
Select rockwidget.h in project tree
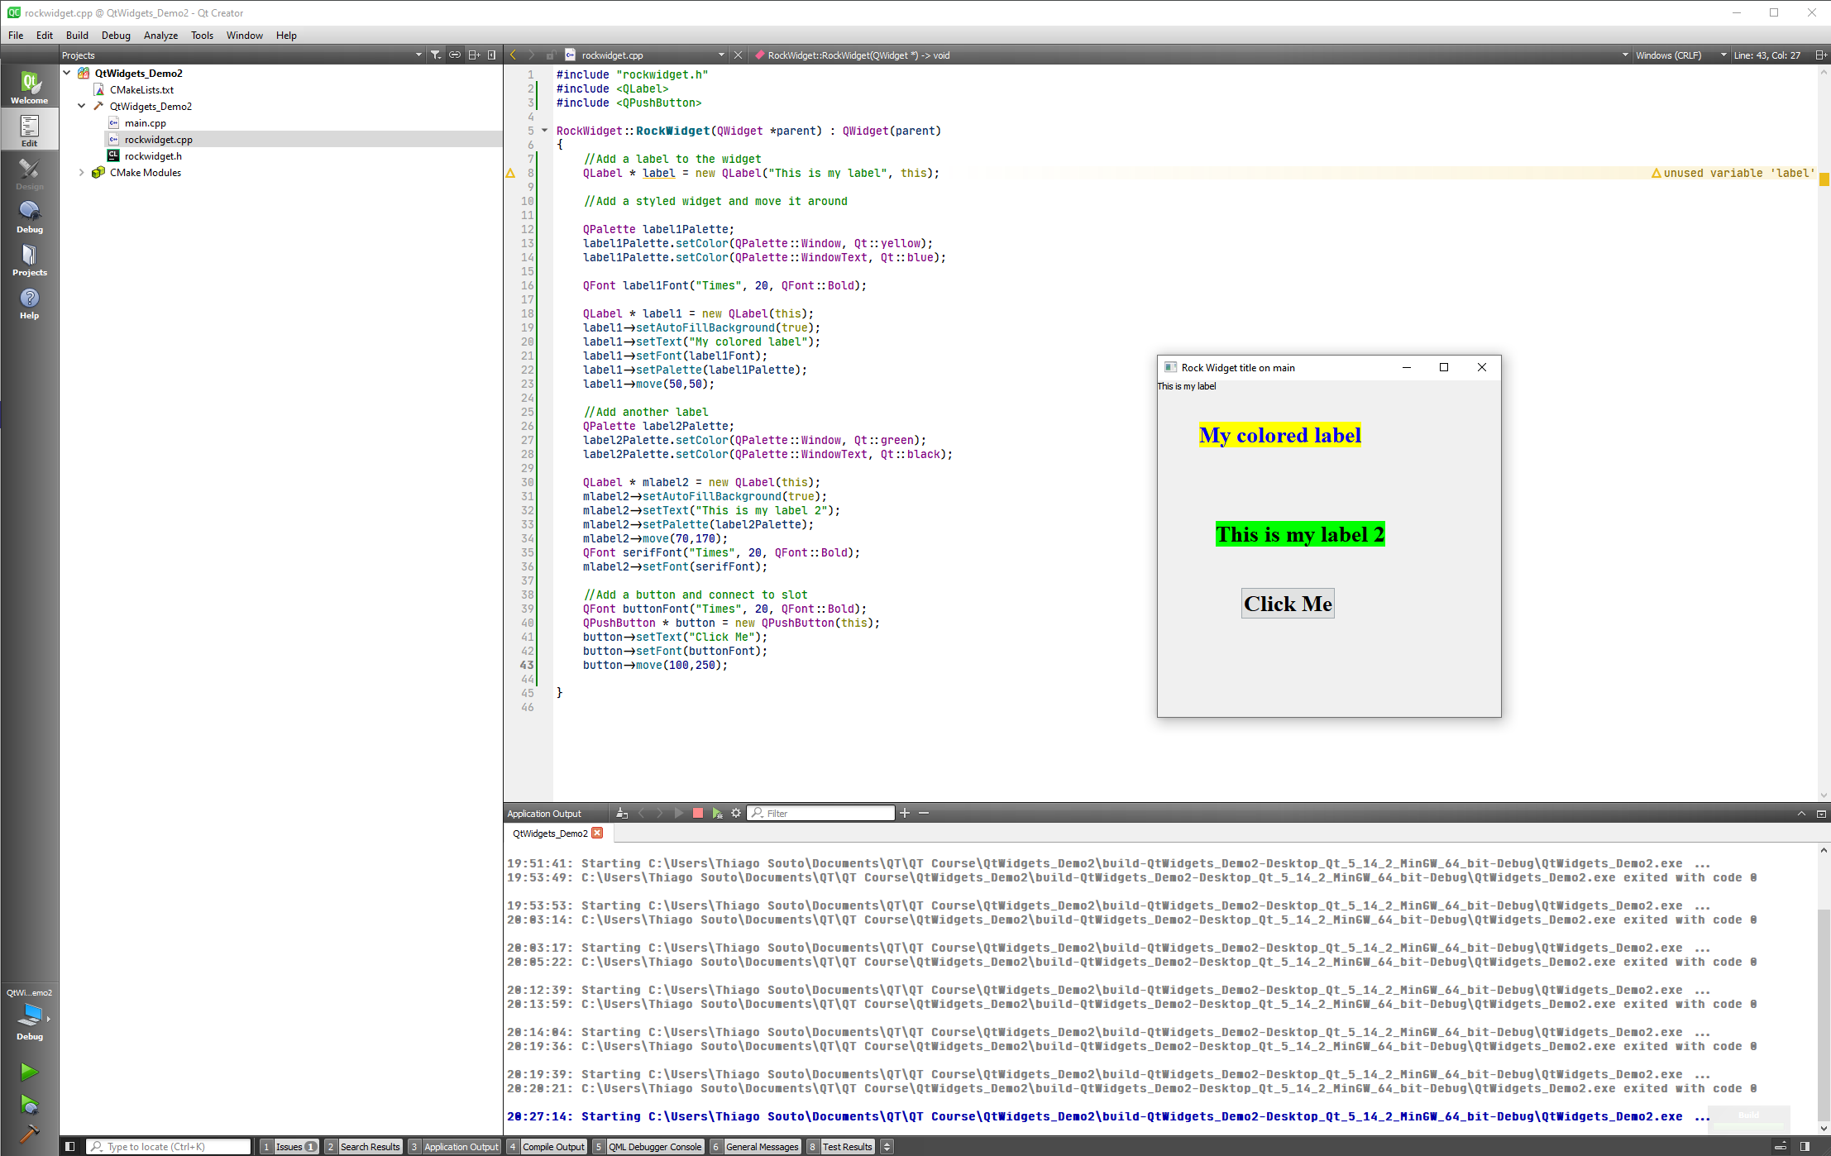(153, 155)
